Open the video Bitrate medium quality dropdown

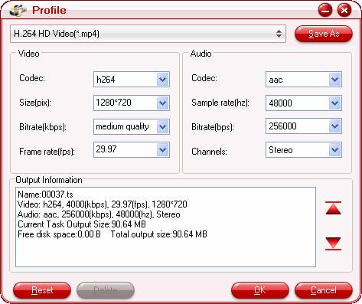tap(132, 126)
